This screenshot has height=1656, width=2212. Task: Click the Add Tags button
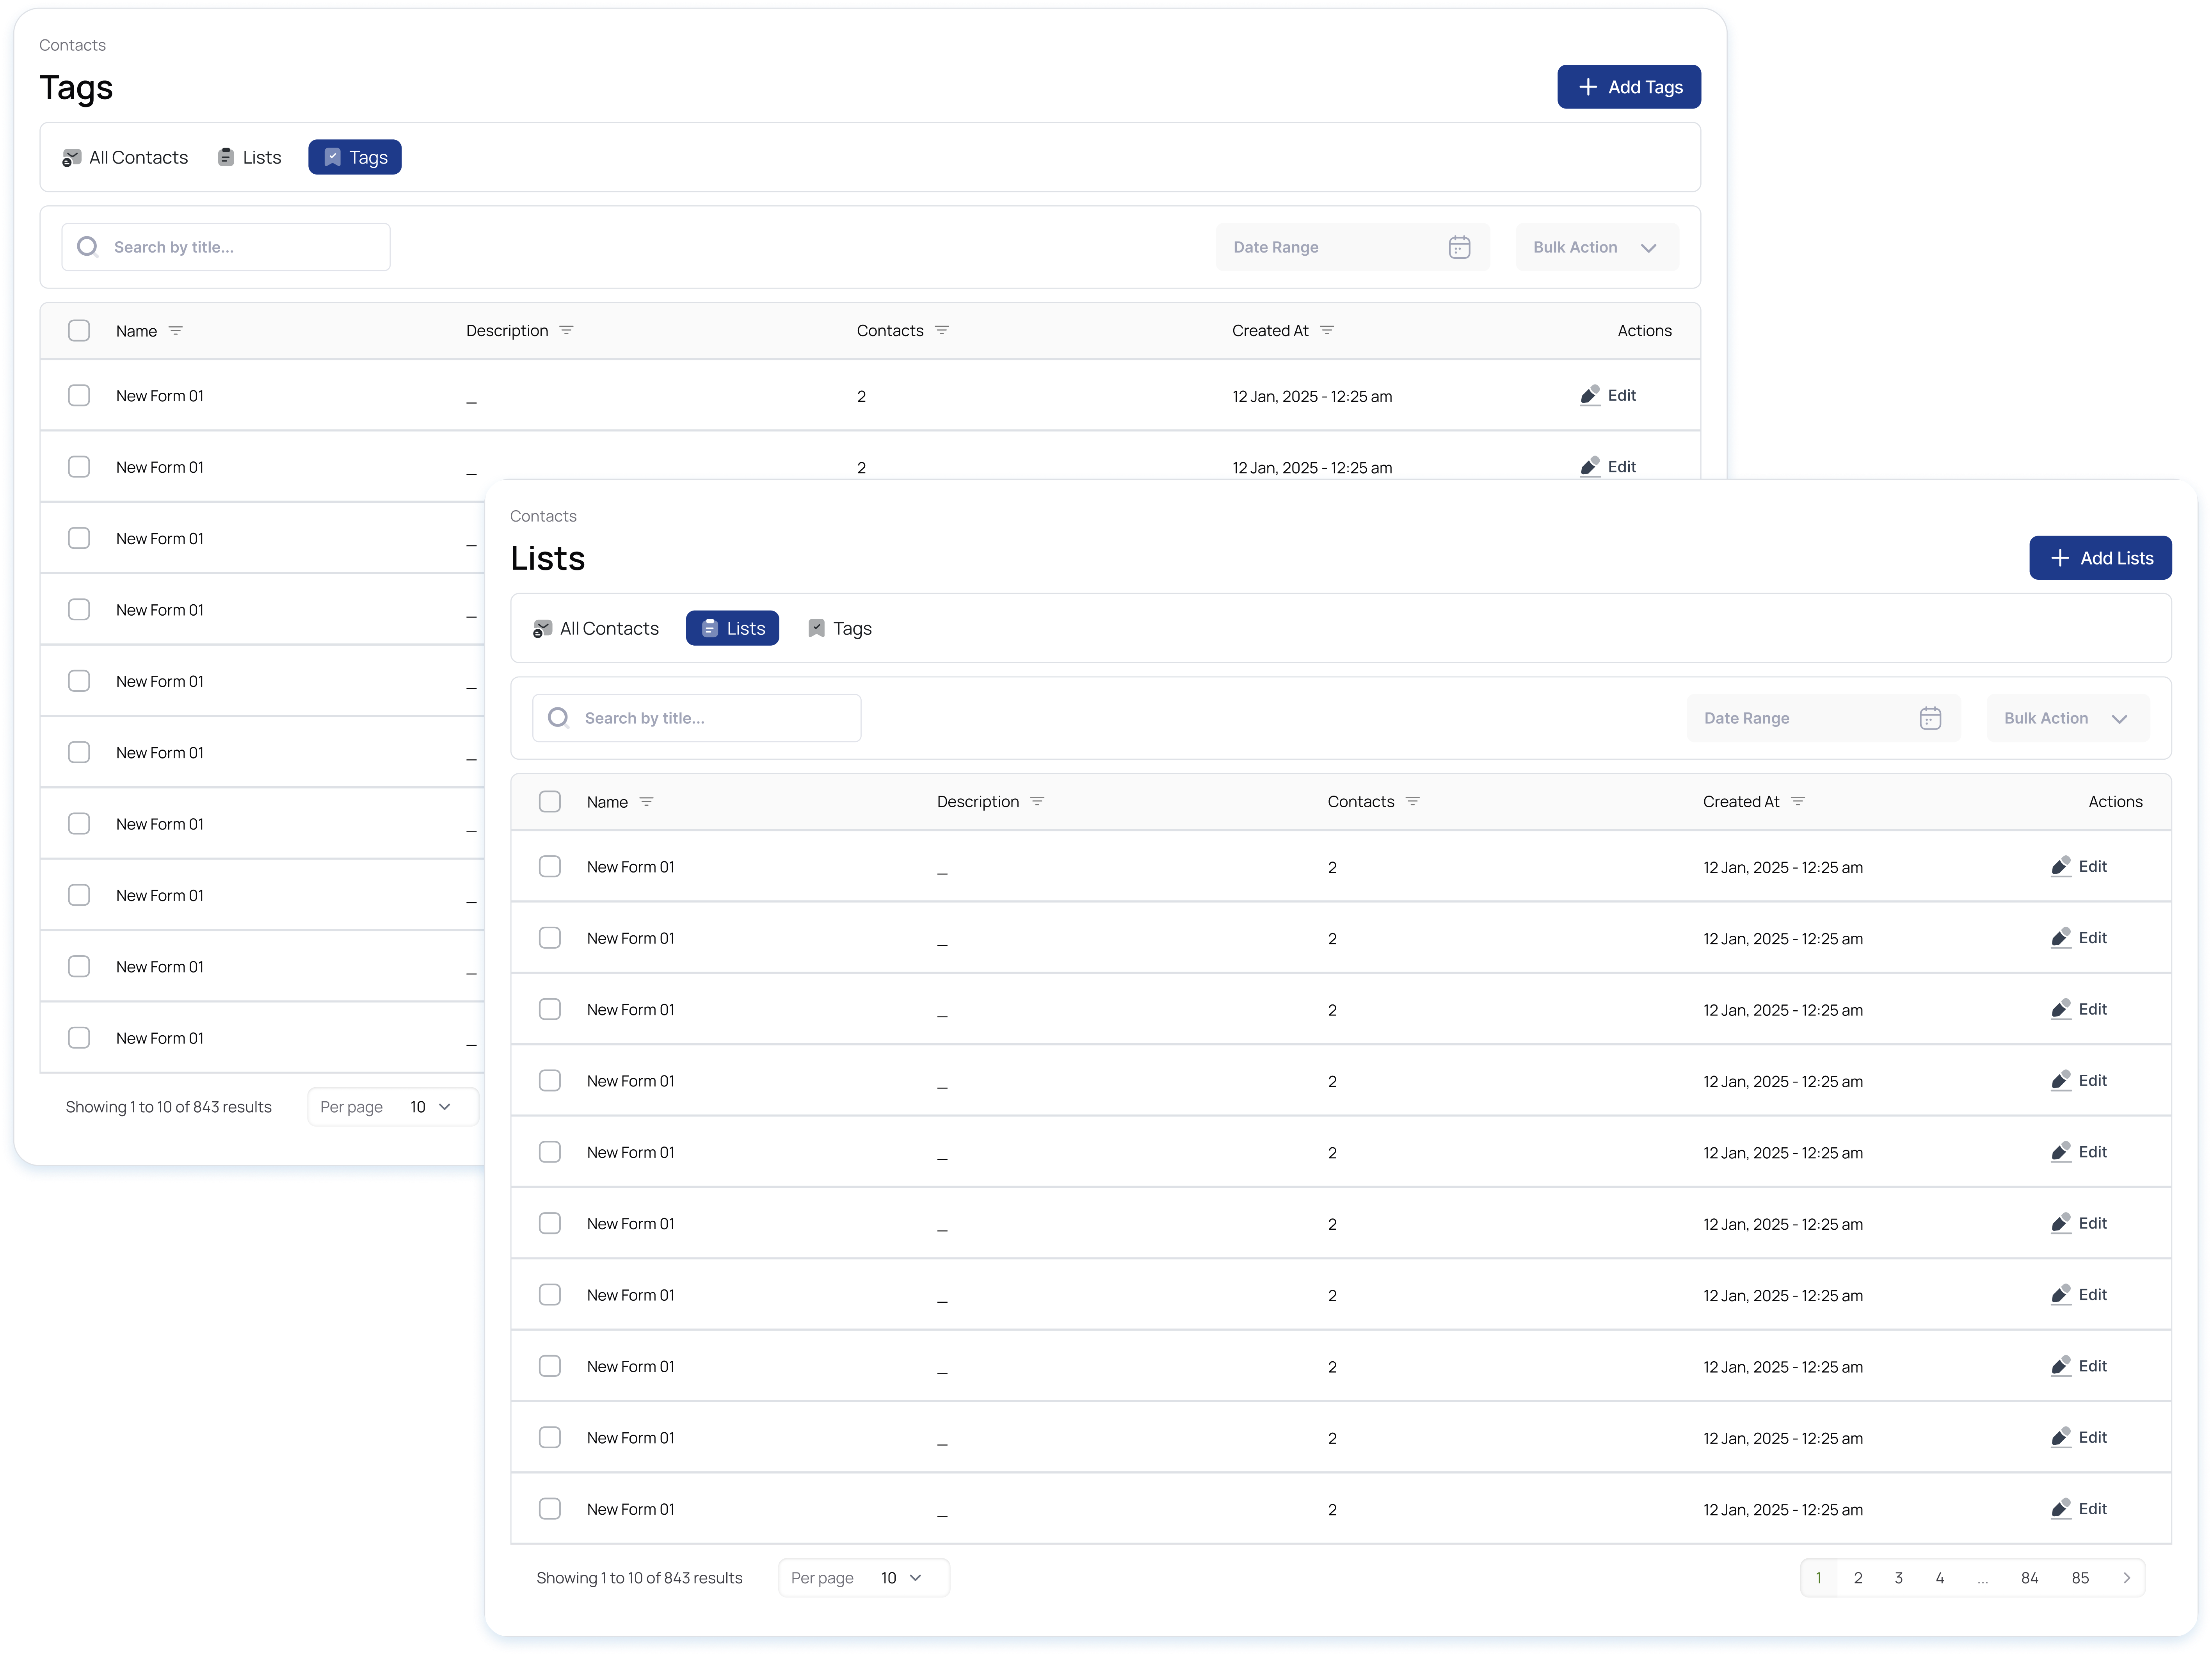[x=1628, y=87]
